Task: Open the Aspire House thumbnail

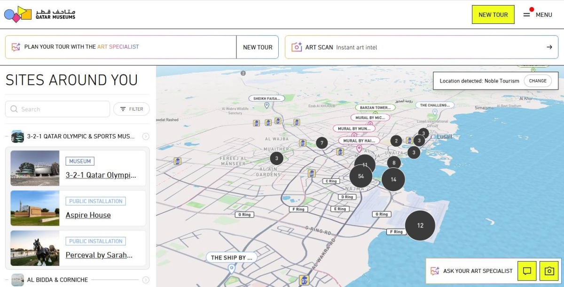Action: (35, 208)
